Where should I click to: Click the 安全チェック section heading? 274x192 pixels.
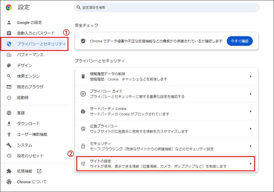pyautogui.click(x=86, y=26)
